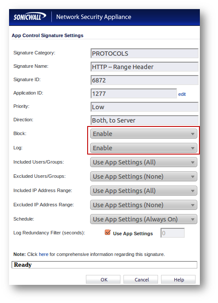
Task: Click the here link for signature information
Action: (44, 254)
